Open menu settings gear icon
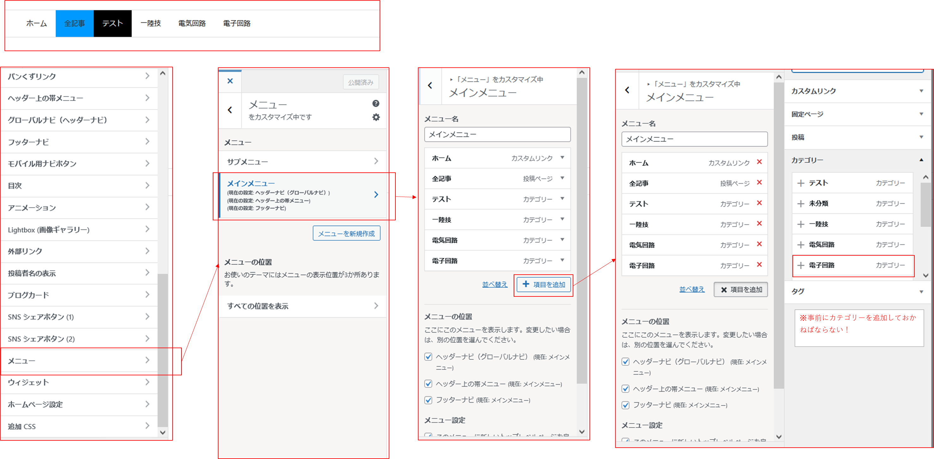The width and height of the screenshot is (934, 459). pos(376,117)
